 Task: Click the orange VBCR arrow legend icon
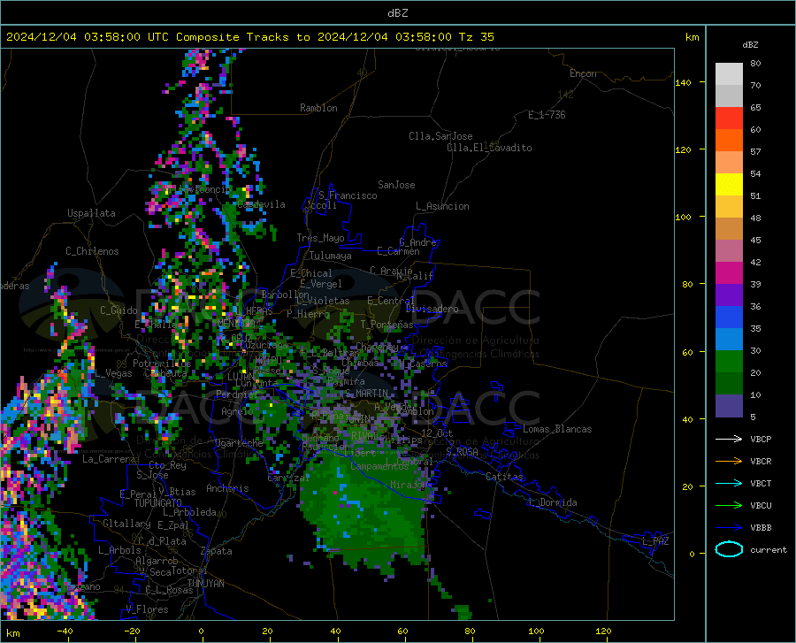click(x=729, y=461)
